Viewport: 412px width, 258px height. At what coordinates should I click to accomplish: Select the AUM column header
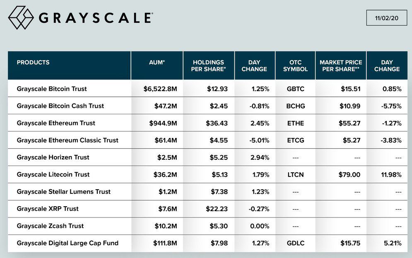tap(157, 63)
